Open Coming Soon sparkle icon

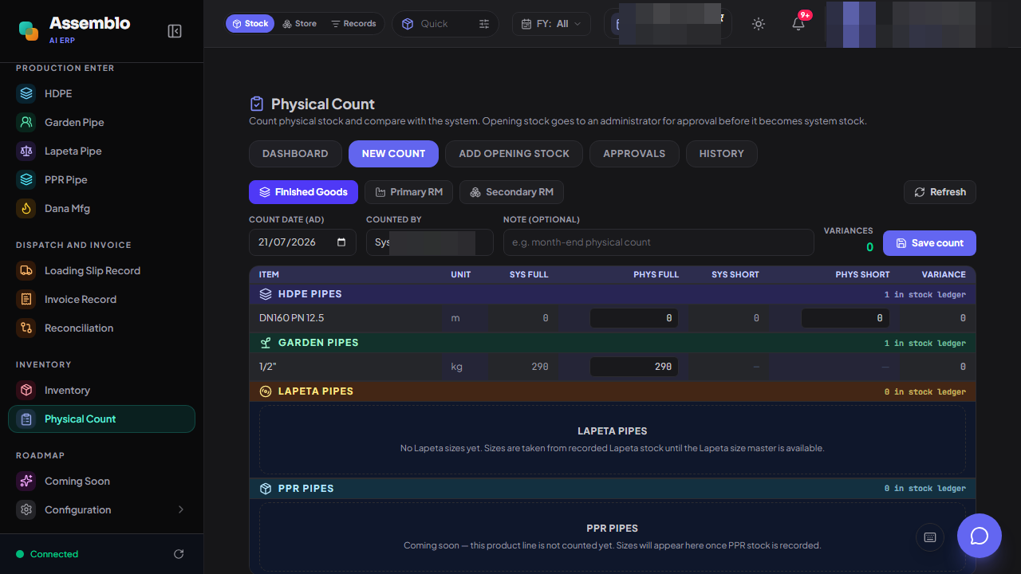[26, 481]
